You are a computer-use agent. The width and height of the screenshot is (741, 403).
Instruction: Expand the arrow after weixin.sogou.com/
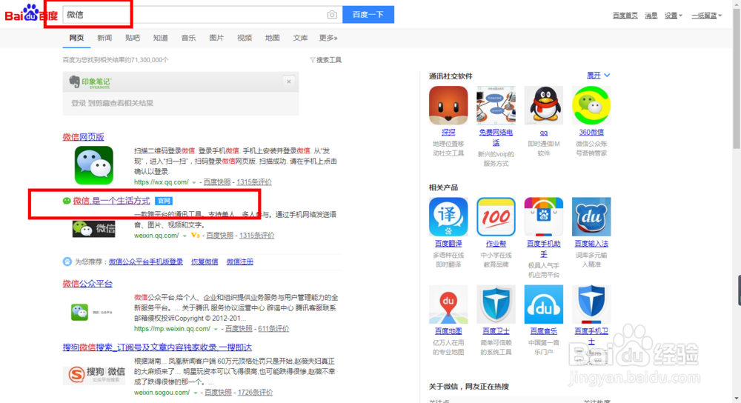tap(195, 393)
